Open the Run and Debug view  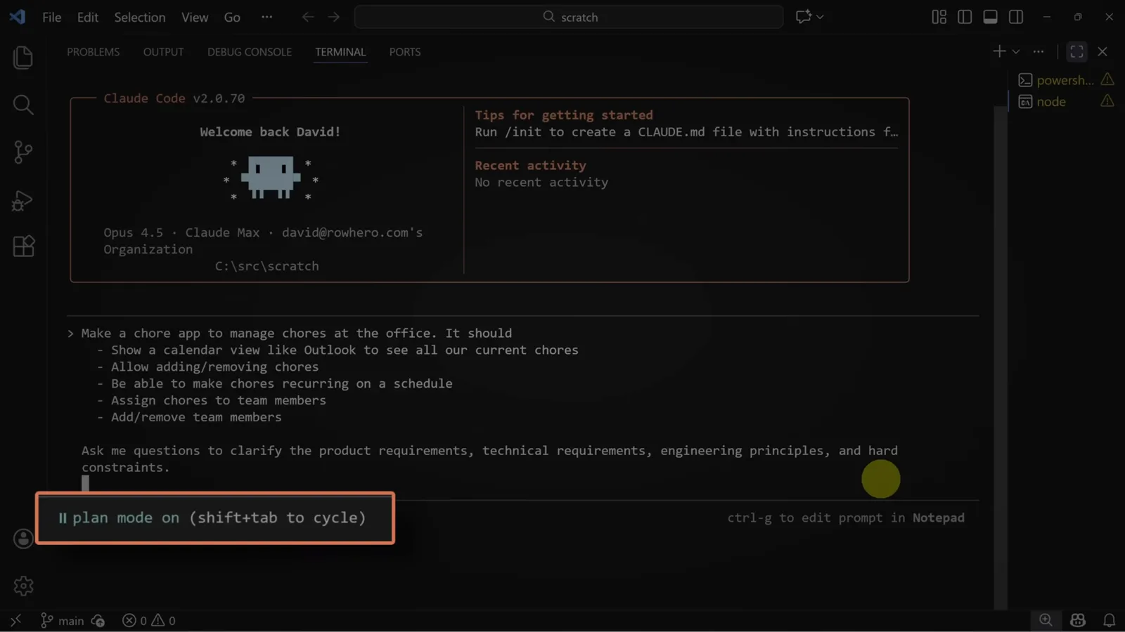(23, 201)
